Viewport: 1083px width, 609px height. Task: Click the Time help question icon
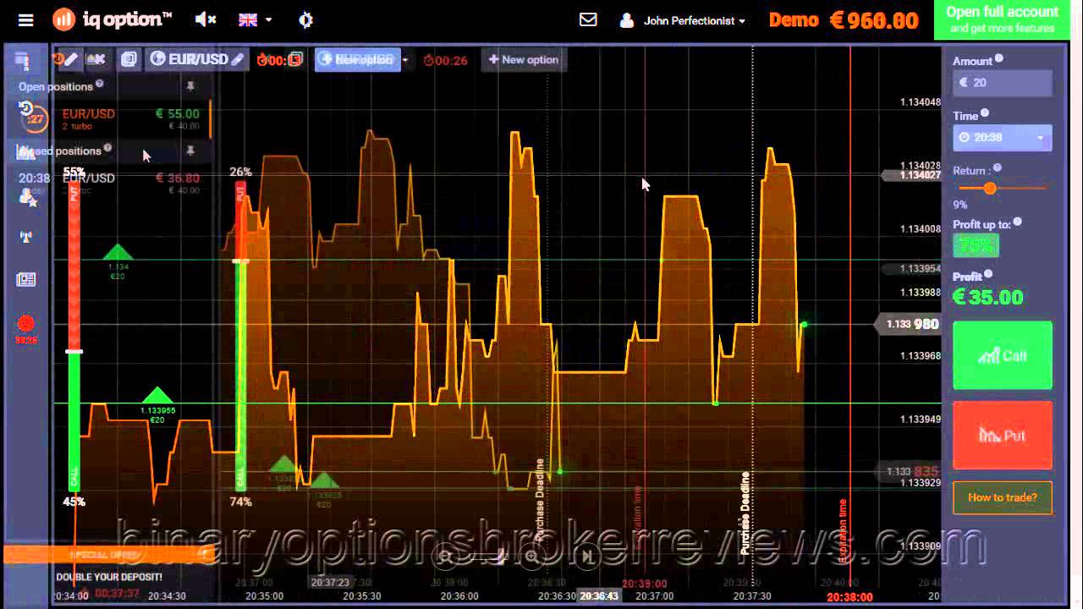[985, 113]
